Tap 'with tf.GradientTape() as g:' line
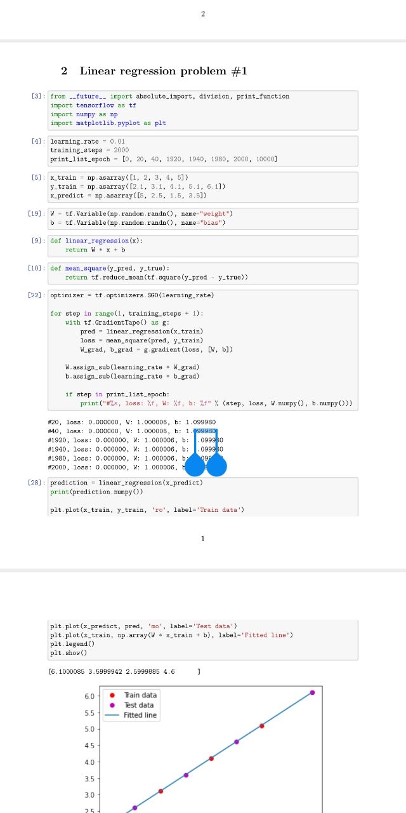The width and height of the screenshot is (406, 813). 118,323
